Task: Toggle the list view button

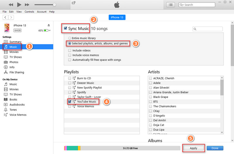Action: (x=171, y=5)
